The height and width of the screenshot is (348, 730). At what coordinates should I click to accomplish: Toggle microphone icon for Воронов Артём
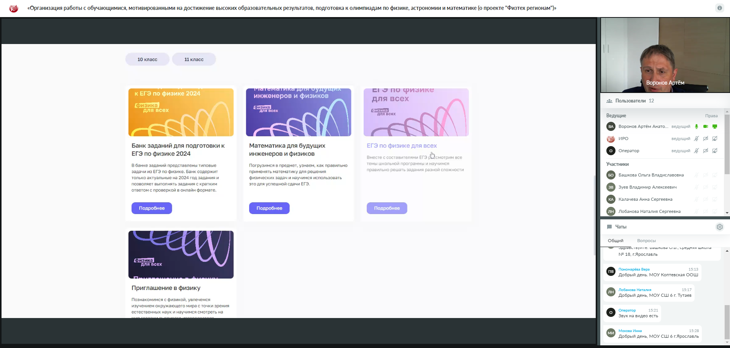697,127
